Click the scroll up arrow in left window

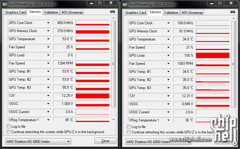coord(114,18)
